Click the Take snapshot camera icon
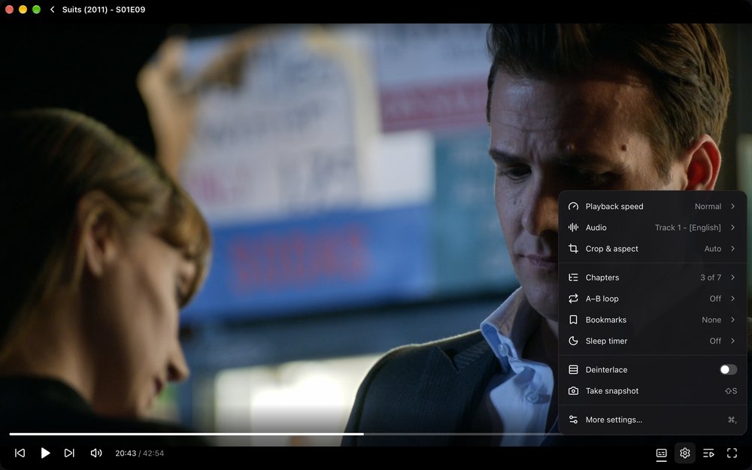The width and height of the screenshot is (752, 470). click(x=573, y=391)
